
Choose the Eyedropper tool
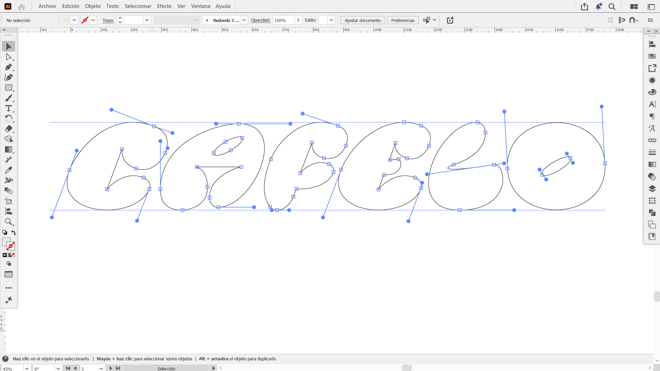click(9, 170)
